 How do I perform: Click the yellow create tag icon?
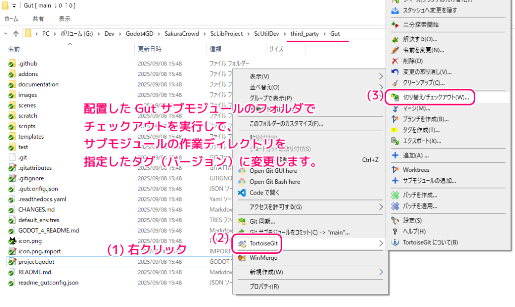(x=395, y=130)
